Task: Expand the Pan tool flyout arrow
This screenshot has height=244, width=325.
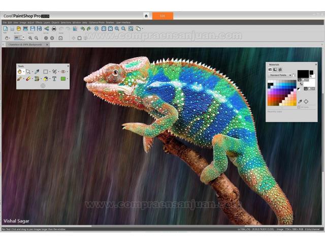Action: pyautogui.click(x=23, y=72)
